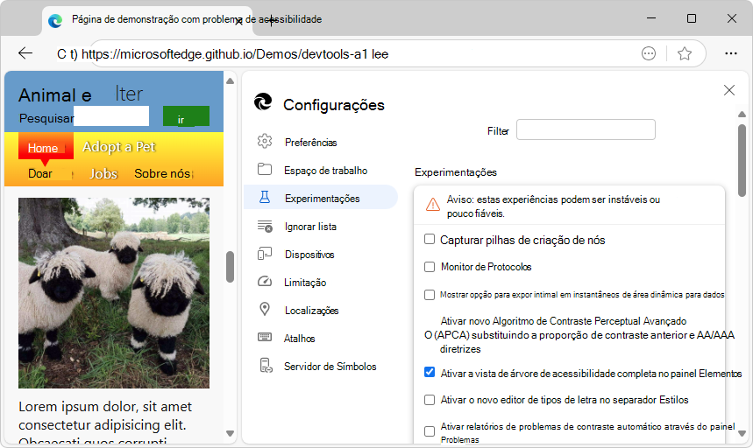Screen dimensions: 753x448
Task: Go back with the browser back arrow
Action: click(x=25, y=53)
